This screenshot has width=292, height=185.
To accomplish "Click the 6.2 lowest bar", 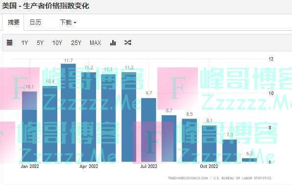I will 249,160.
